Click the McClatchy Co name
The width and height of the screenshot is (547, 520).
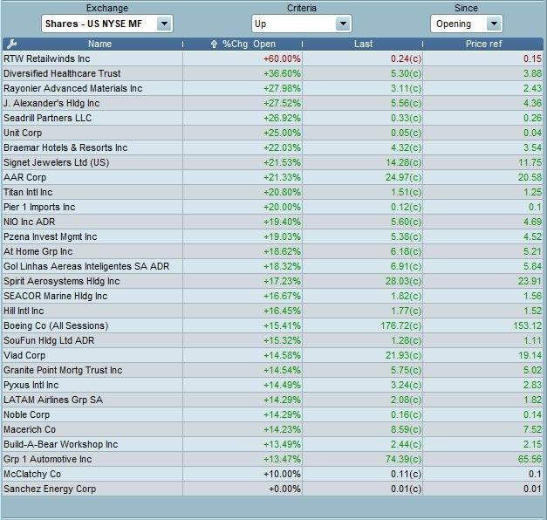(32, 474)
